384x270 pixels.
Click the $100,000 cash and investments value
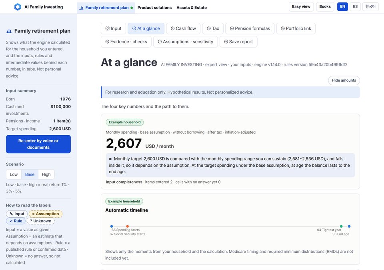click(60, 106)
